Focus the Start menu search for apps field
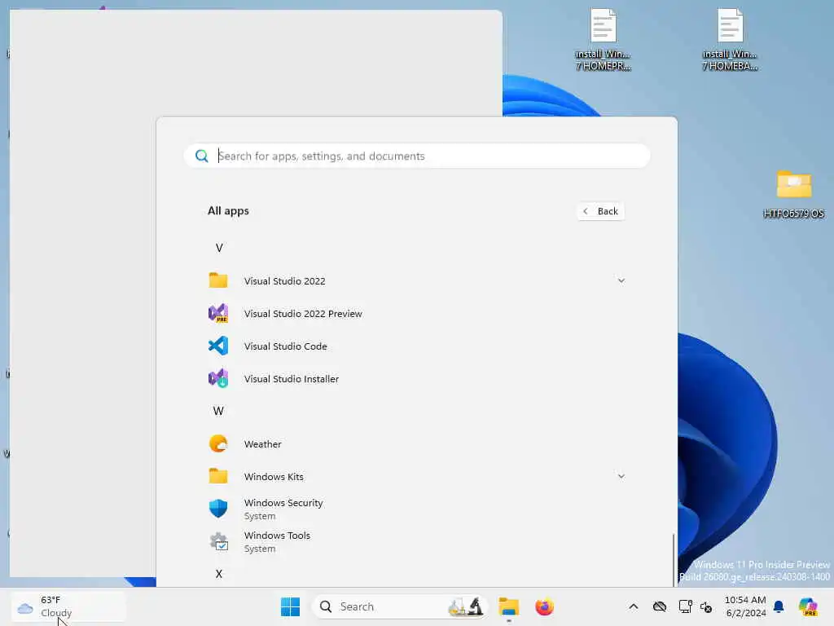Screen dimensions: 834x626 tap(417, 156)
